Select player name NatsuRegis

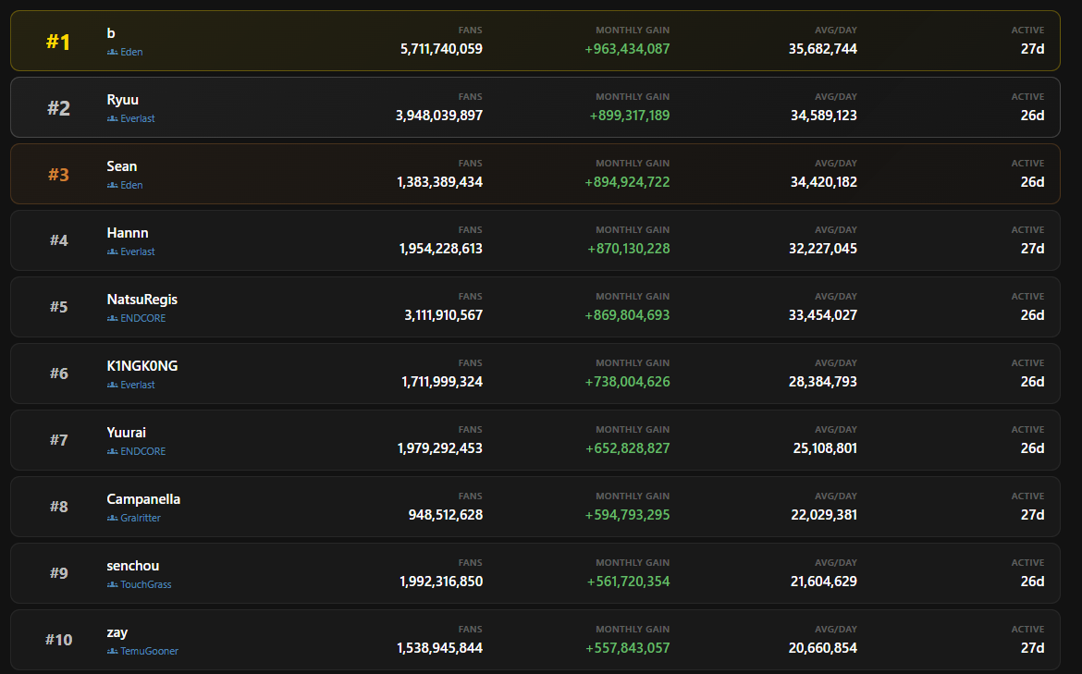pyautogui.click(x=142, y=300)
